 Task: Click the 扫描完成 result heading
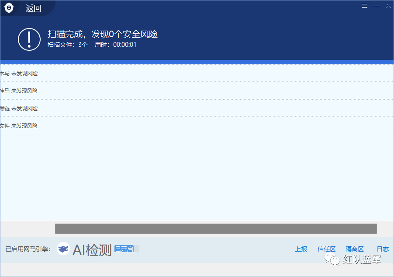[103, 34]
